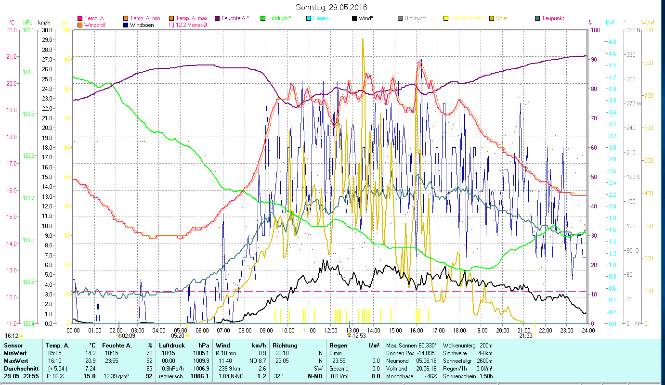Click the timestamp 29.05. 23:55
665x385 pixels.
pyautogui.click(x=23, y=376)
